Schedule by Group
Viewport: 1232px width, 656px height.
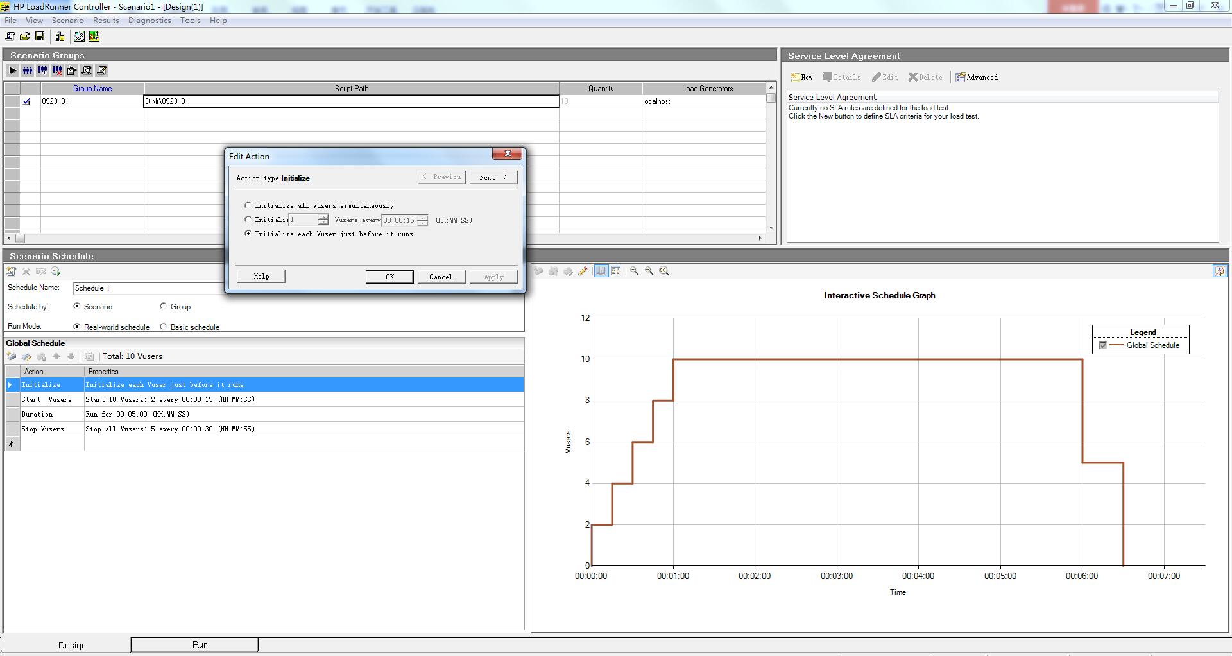(x=164, y=306)
